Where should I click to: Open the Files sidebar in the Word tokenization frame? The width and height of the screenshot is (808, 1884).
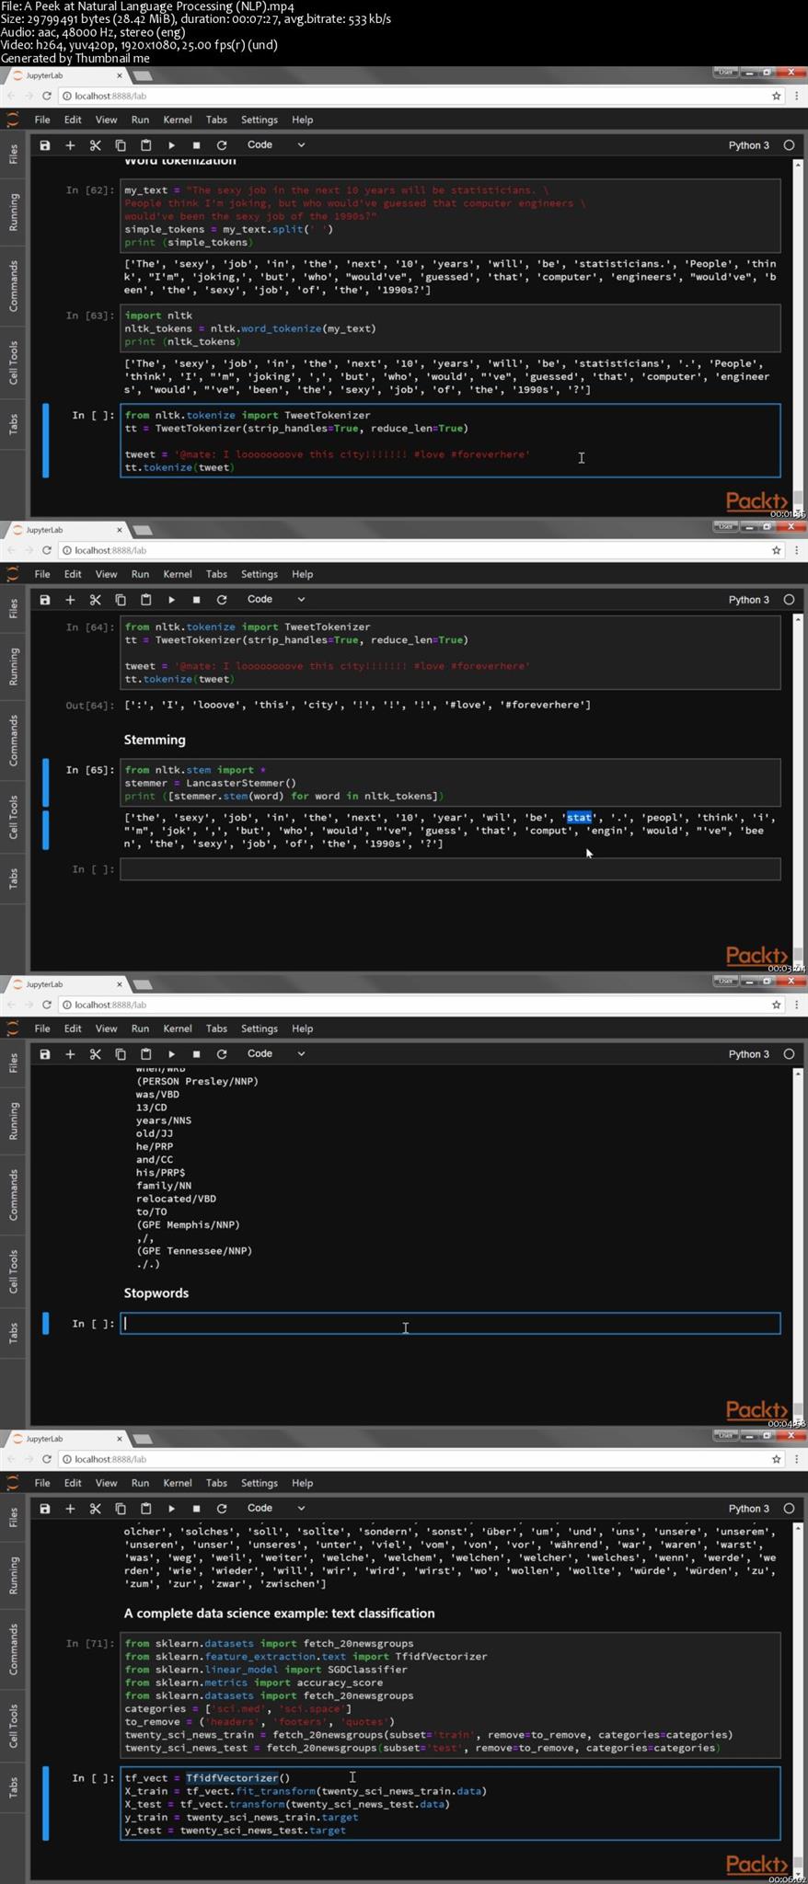[13, 154]
